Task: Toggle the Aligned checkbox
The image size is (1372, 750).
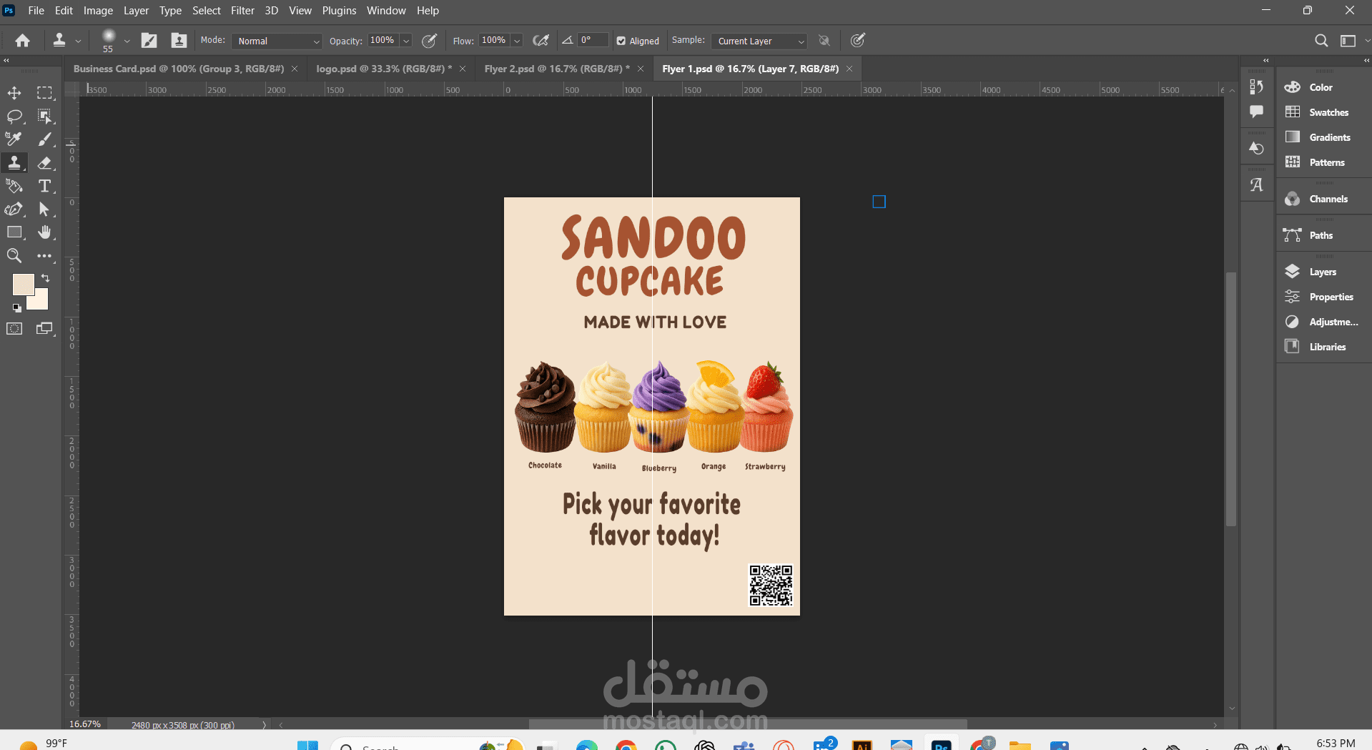Action: (621, 41)
